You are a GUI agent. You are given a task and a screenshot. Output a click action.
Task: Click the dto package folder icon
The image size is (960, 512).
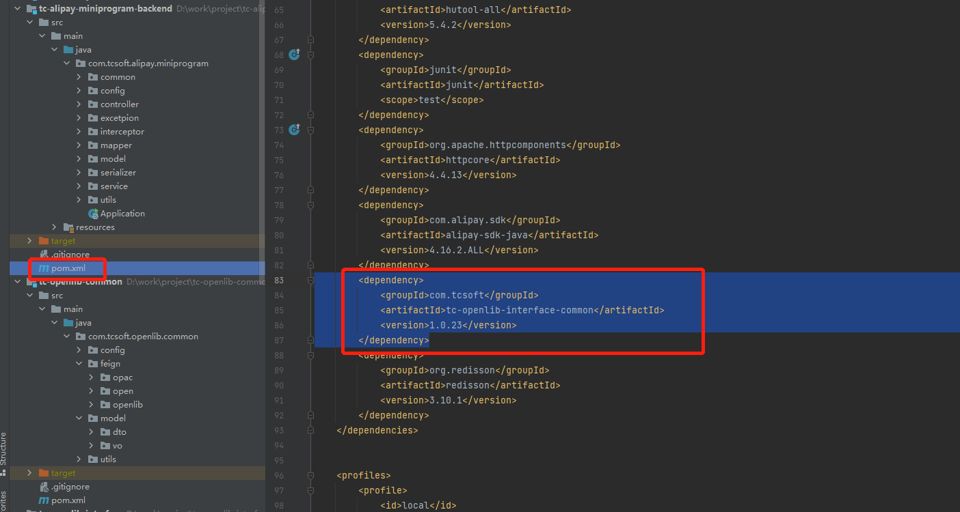pyautogui.click(x=105, y=432)
